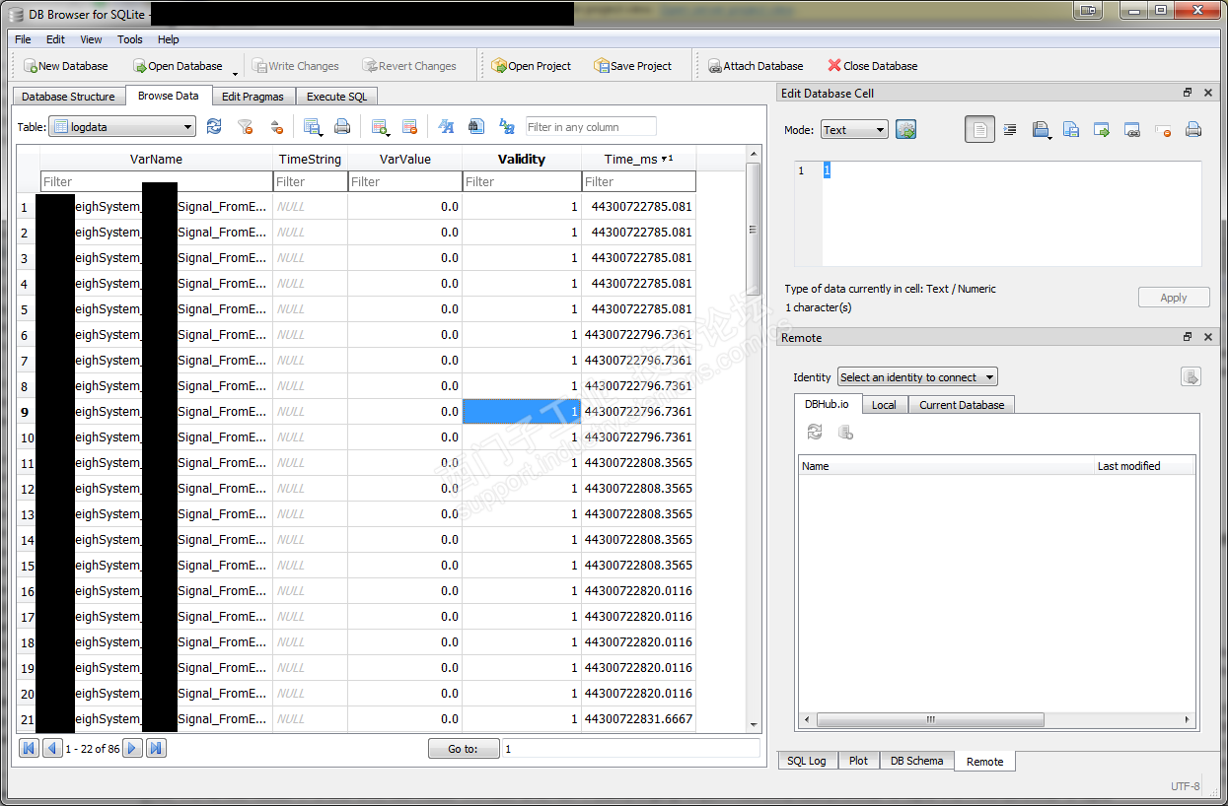Insert a new record in the table
1228x806 pixels.
379,127
